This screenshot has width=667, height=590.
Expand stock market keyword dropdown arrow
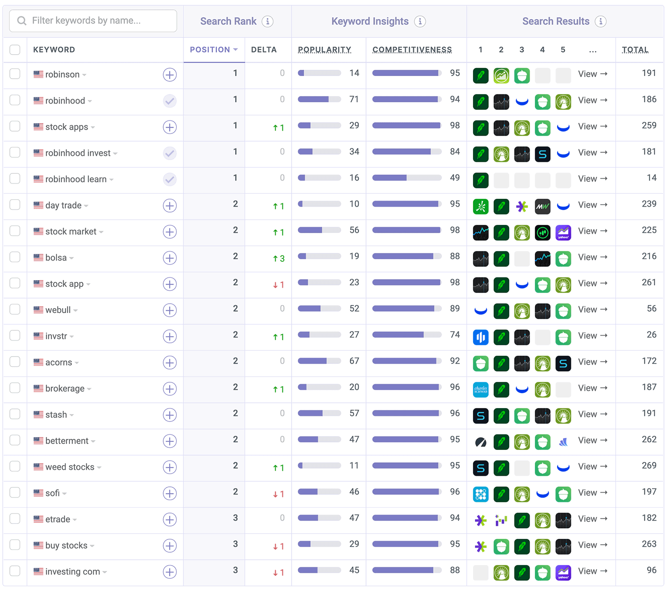[x=101, y=232]
